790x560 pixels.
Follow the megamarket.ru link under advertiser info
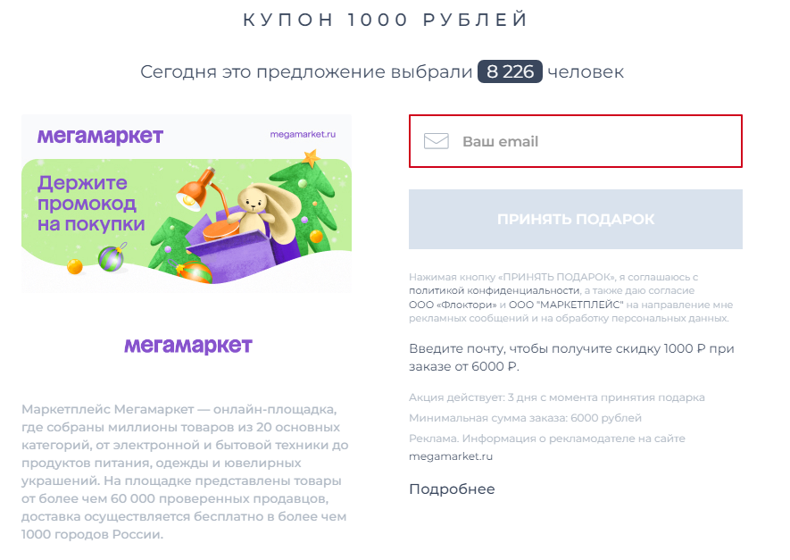[x=451, y=456]
